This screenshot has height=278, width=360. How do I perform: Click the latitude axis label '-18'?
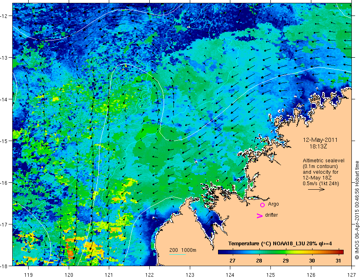4,266
